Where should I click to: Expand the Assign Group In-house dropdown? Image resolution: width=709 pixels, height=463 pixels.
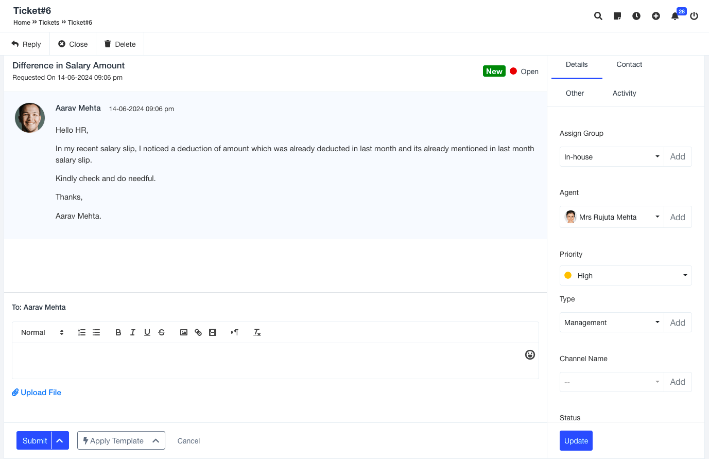click(x=611, y=157)
